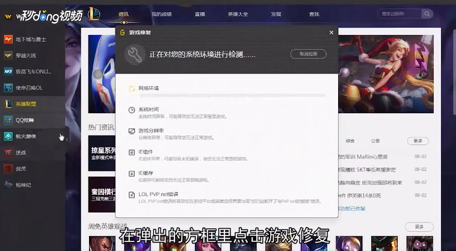Open 发现 tab
The image size is (456, 251).
[x=276, y=14]
